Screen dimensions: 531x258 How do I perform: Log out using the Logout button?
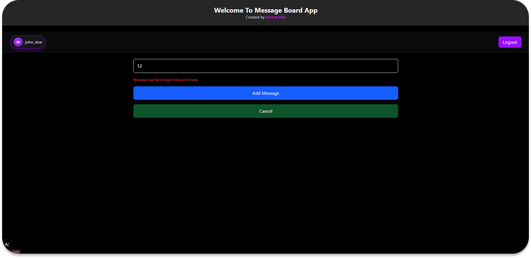click(510, 42)
